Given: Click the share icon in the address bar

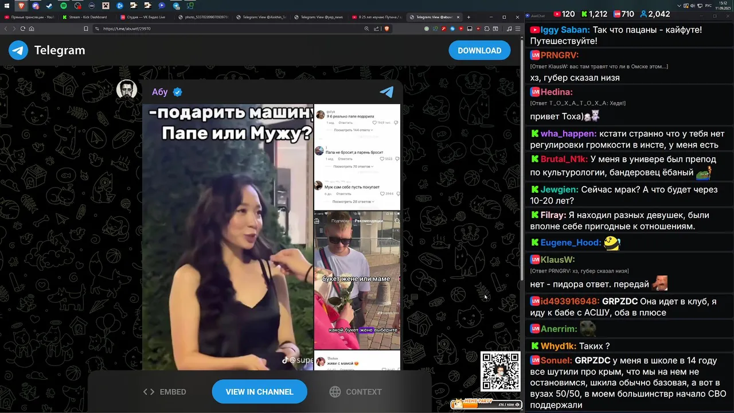Looking at the screenshot, I should tap(376, 29).
